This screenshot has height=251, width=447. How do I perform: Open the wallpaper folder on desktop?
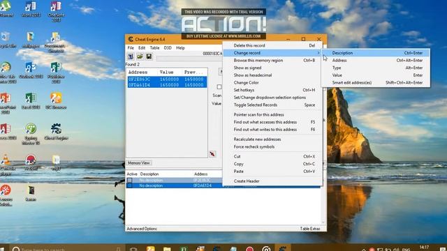coord(31,39)
